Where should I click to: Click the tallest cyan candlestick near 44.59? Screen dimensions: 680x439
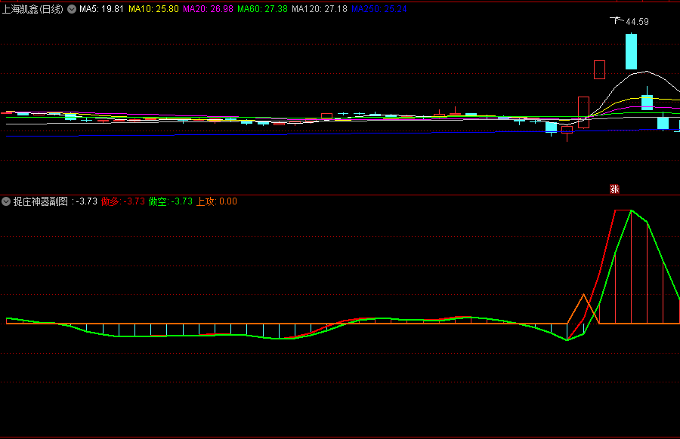click(x=631, y=51)
